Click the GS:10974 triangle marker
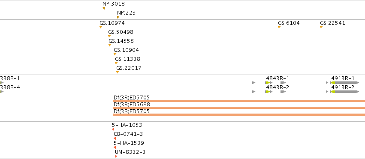 coord(101,27)
